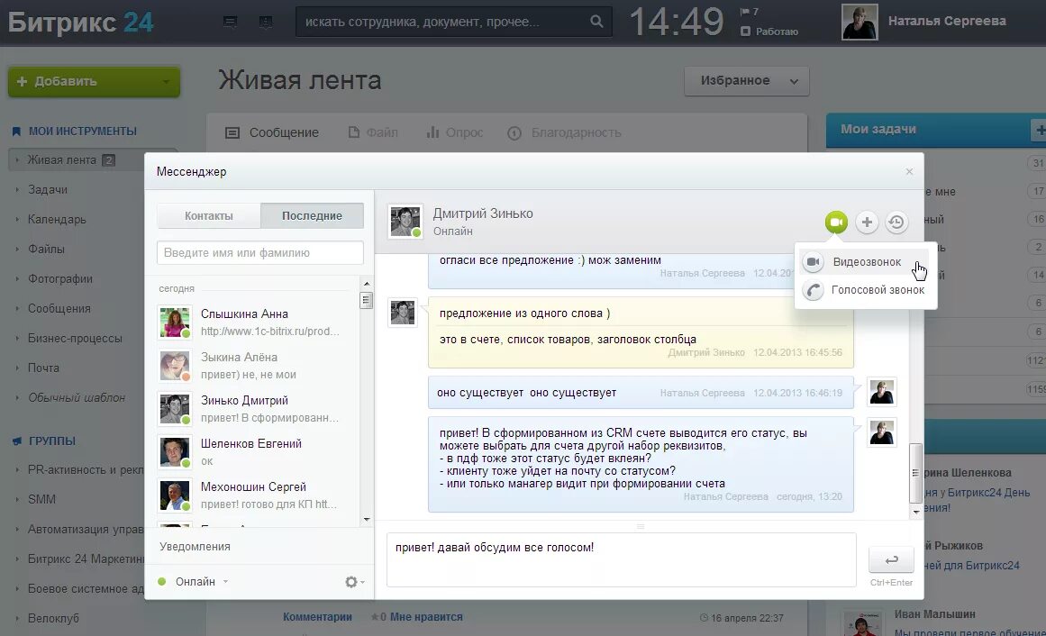The height and width of the screenshot is (636, 1046).
Task: Click Слышкина Анна avatar thumbnail
Action: [x=175, y=323]
